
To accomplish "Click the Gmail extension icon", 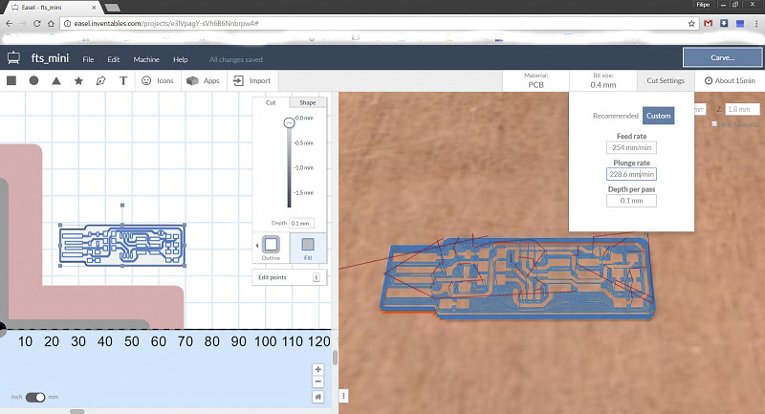I will click(x=708, y=23).
